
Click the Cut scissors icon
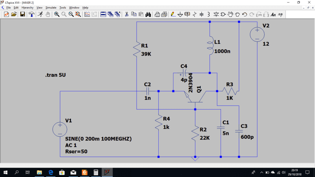pos(127,15)
